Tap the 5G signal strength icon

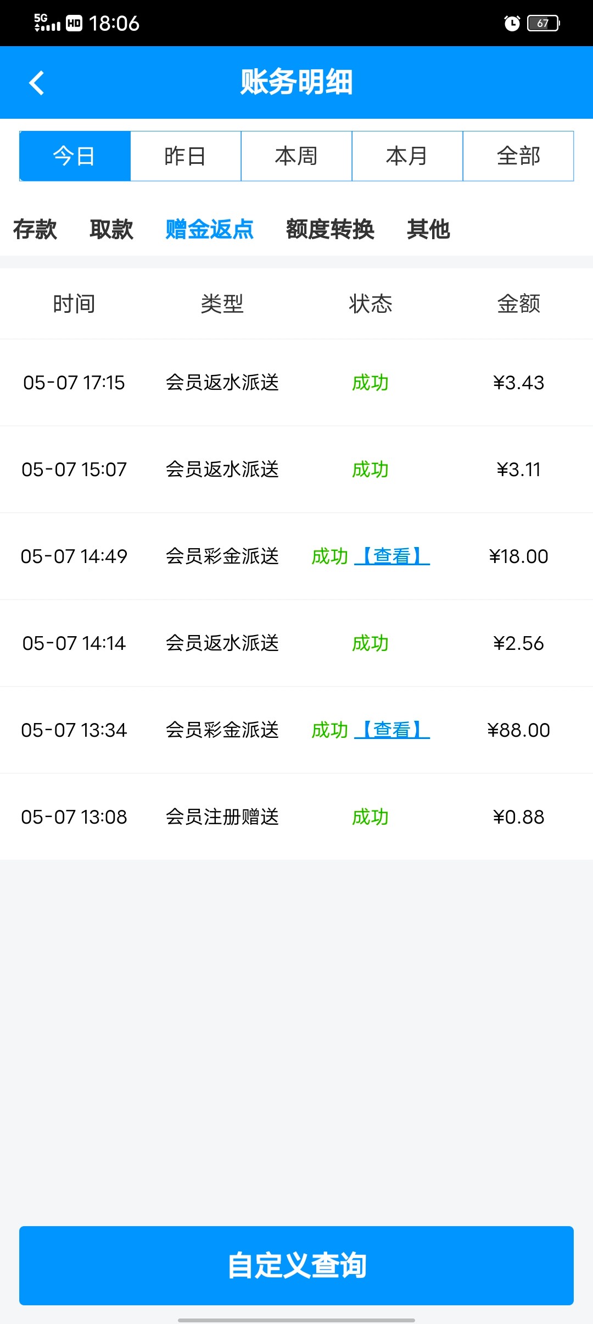(47, 23)
